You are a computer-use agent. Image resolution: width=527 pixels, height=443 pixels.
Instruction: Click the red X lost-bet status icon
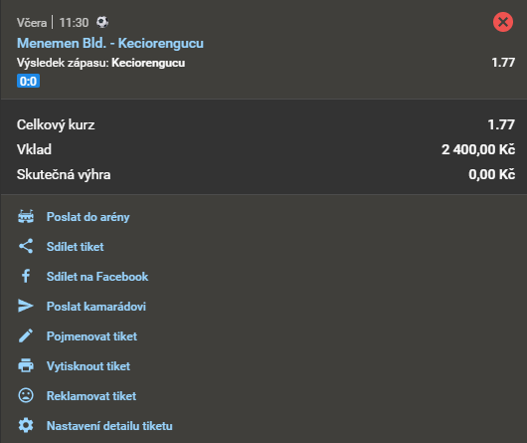[x=503, y=22]
